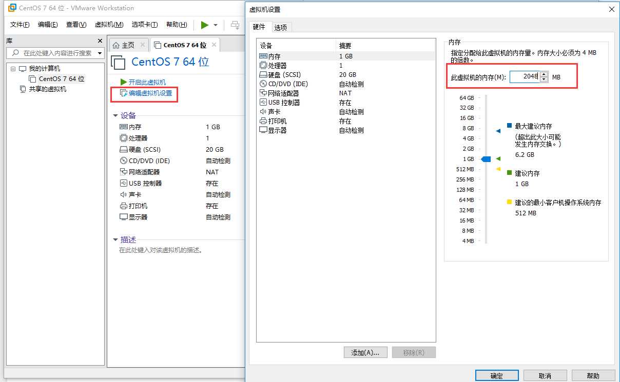Click the network adapter icon in main window
This screenshot has width=620, height=382.
tap(123, 172)
